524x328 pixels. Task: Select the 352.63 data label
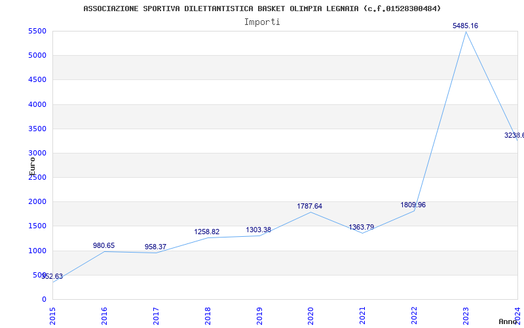pos(52,276)
